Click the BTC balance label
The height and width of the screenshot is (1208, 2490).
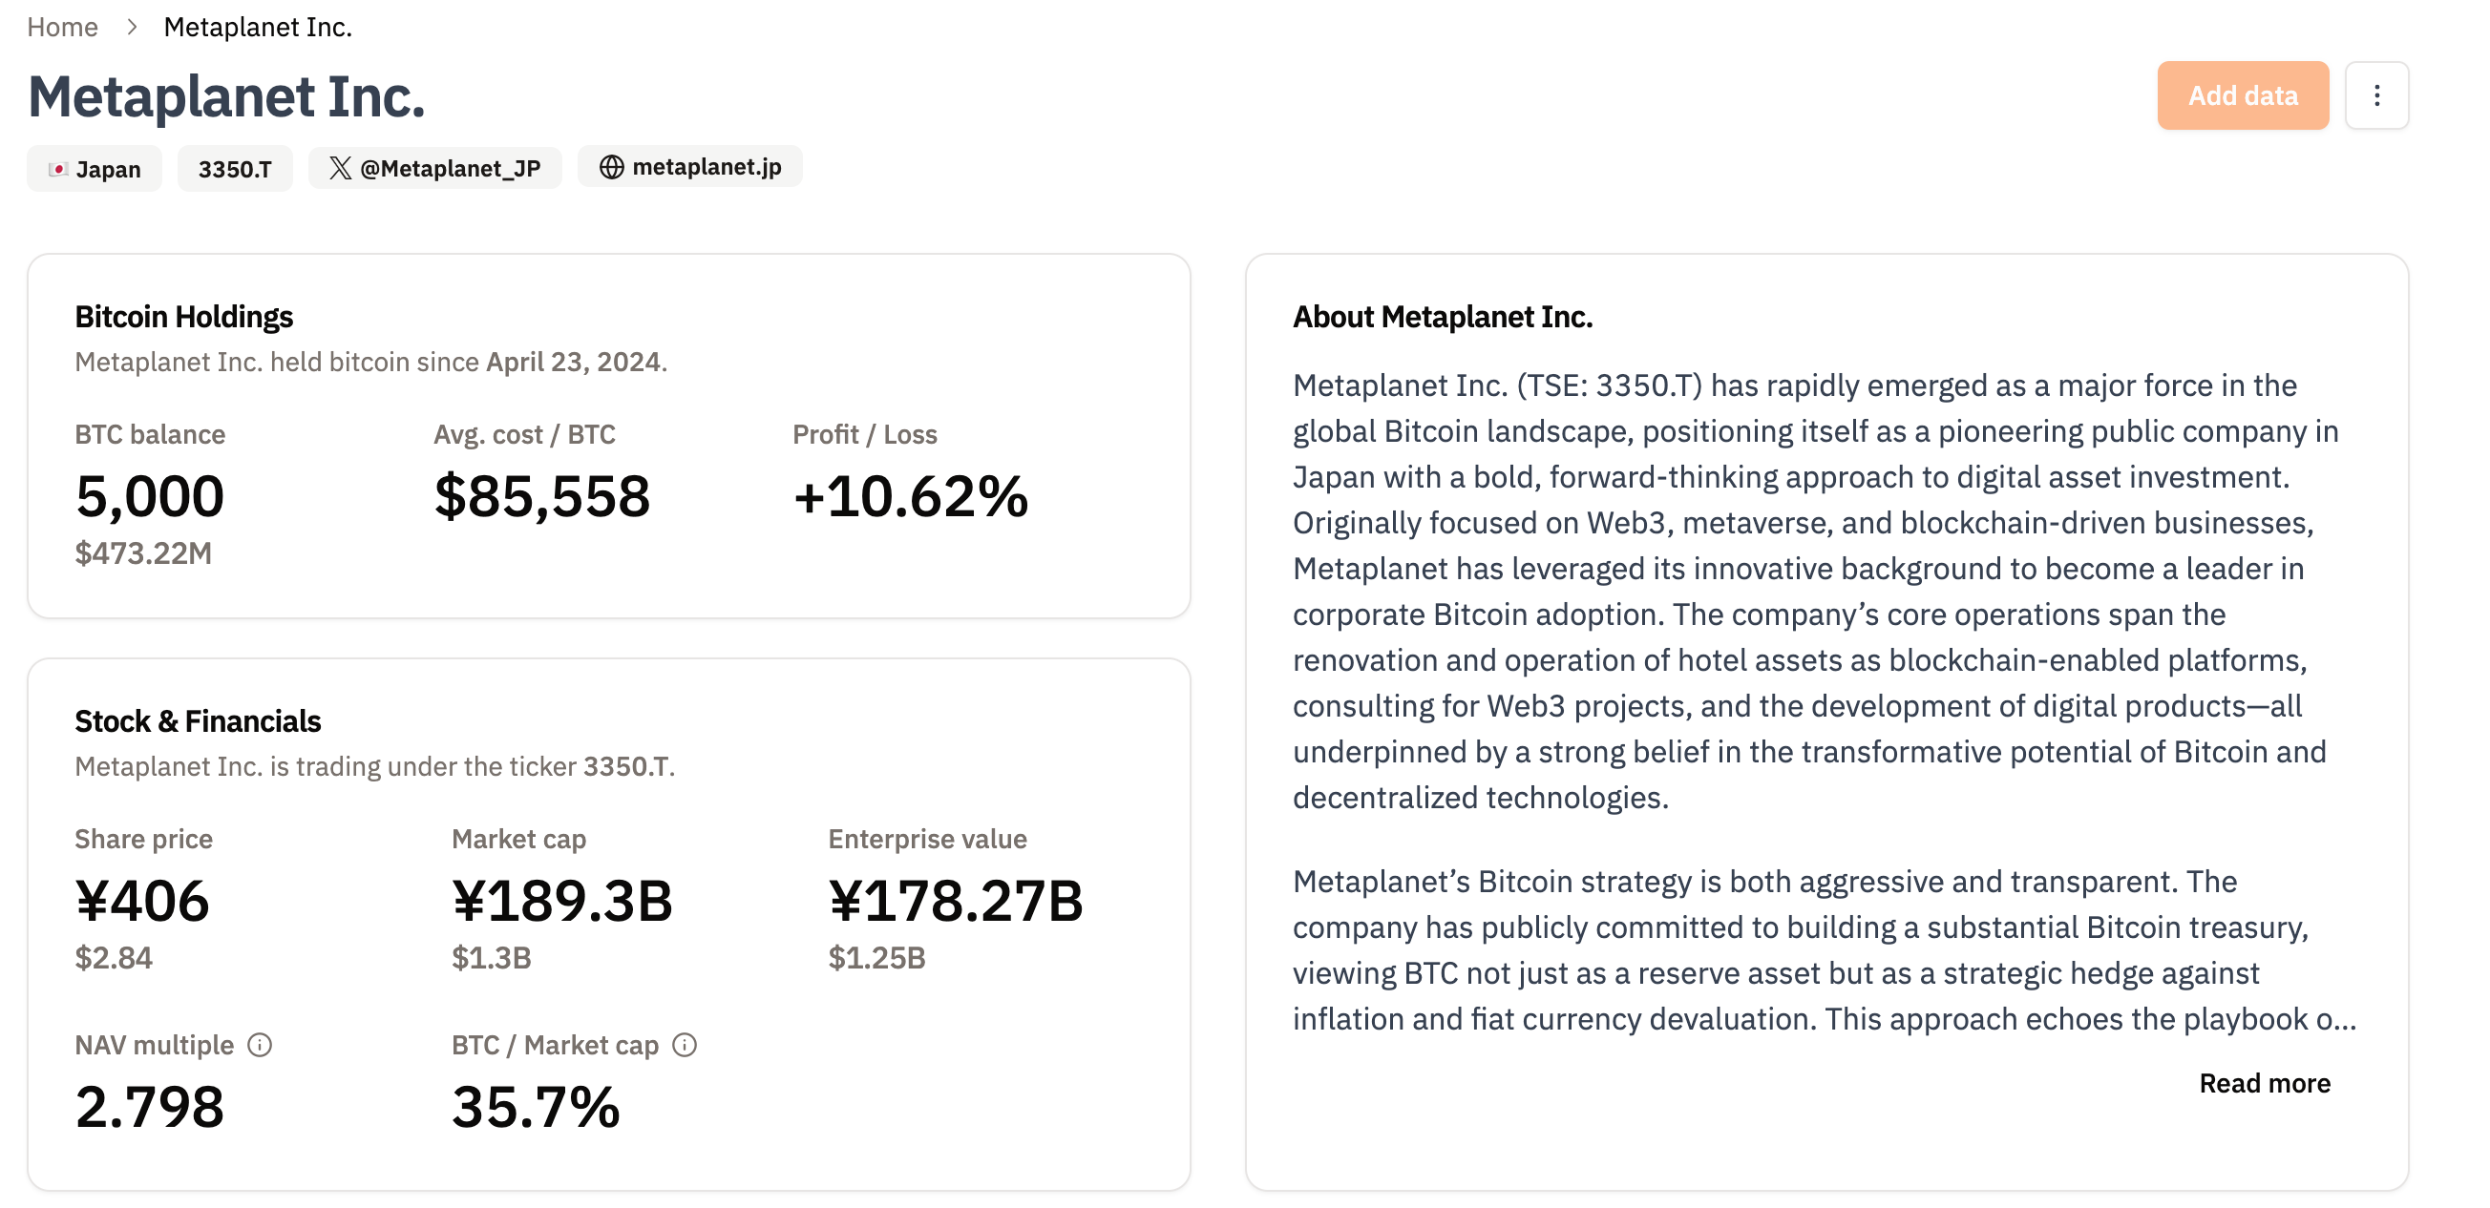[x=150, y=435]
